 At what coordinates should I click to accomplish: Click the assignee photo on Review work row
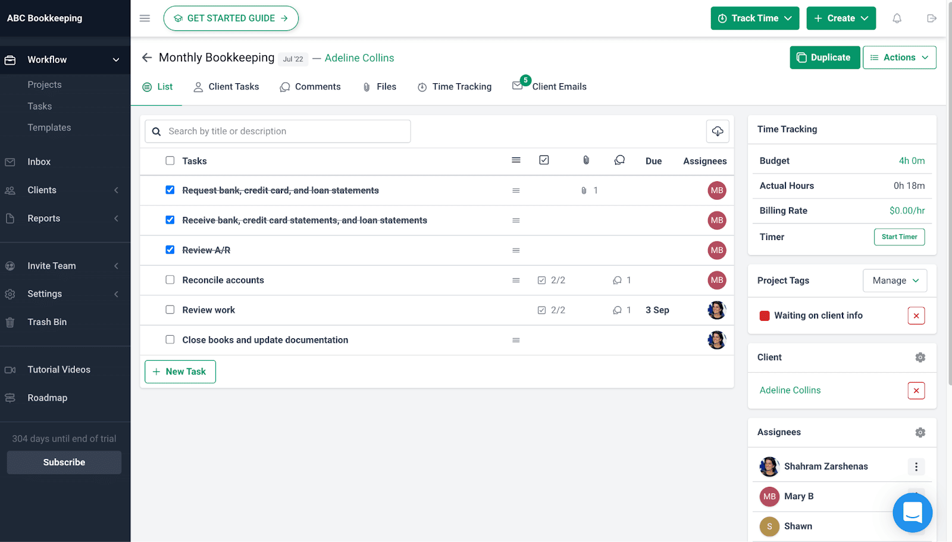717,310
